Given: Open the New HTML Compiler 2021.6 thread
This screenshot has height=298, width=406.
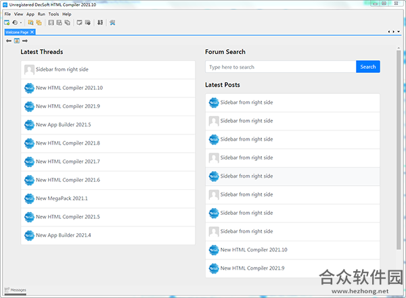Looking at the screenshot, I should pos(108,180).
